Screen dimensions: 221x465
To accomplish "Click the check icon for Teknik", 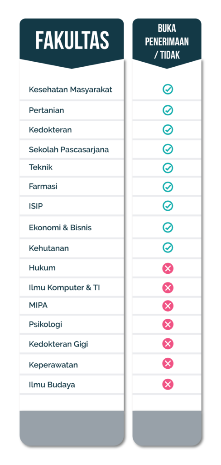I will 168,168.
